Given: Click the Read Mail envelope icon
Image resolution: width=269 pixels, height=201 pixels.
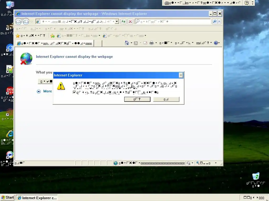Looking at the screenshot, I should (x=145, y=43).
